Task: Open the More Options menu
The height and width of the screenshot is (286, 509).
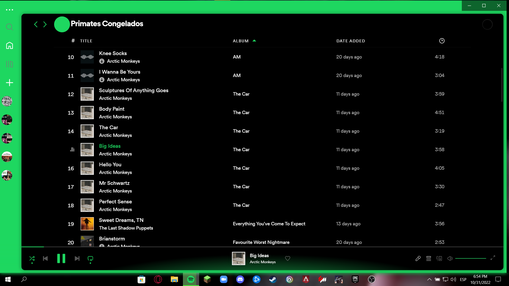Action: [10, 10]
